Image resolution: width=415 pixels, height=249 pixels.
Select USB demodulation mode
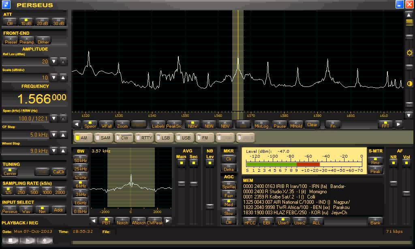[185, 137]
